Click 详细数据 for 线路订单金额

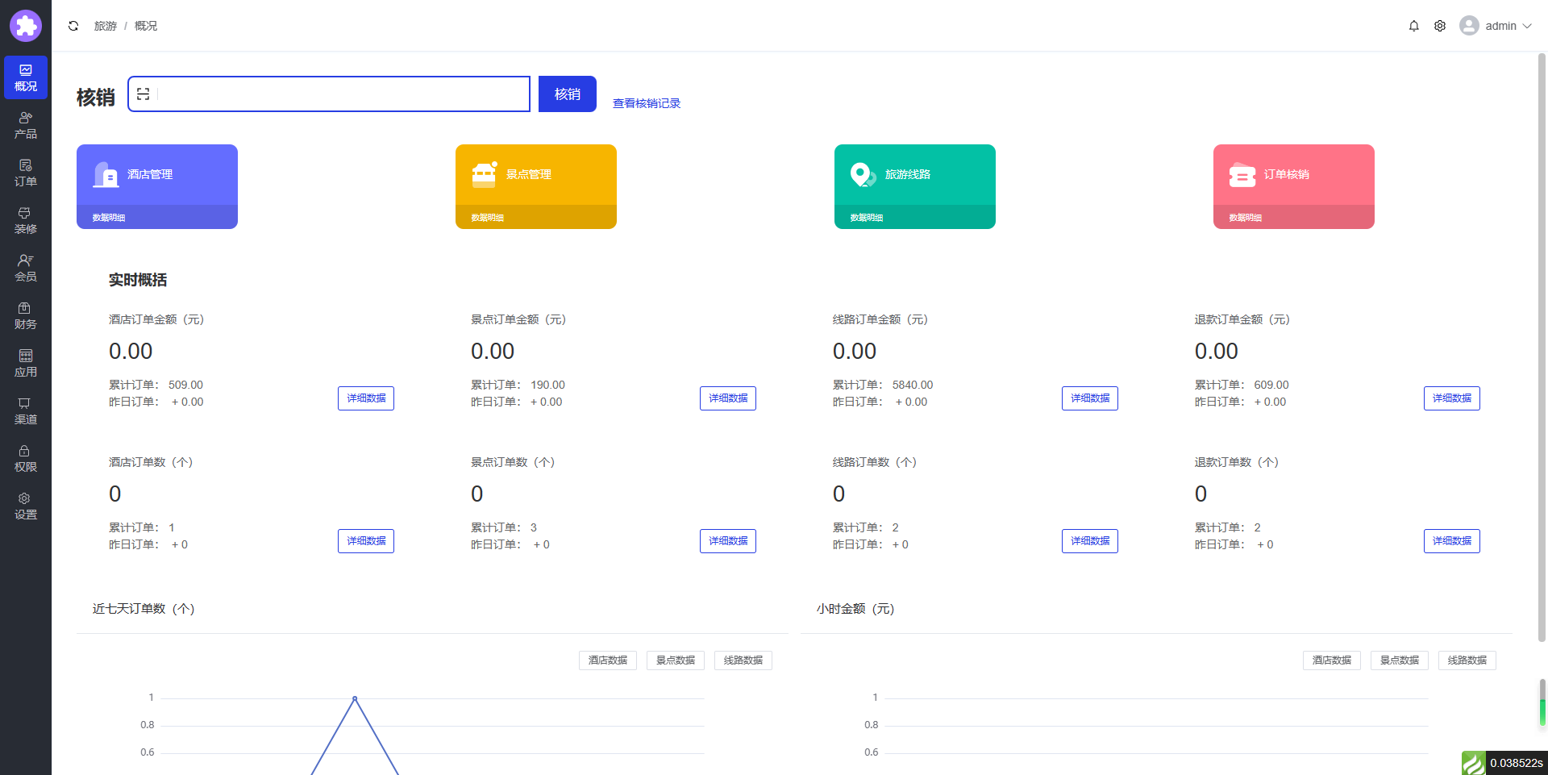pos(1090,398)
